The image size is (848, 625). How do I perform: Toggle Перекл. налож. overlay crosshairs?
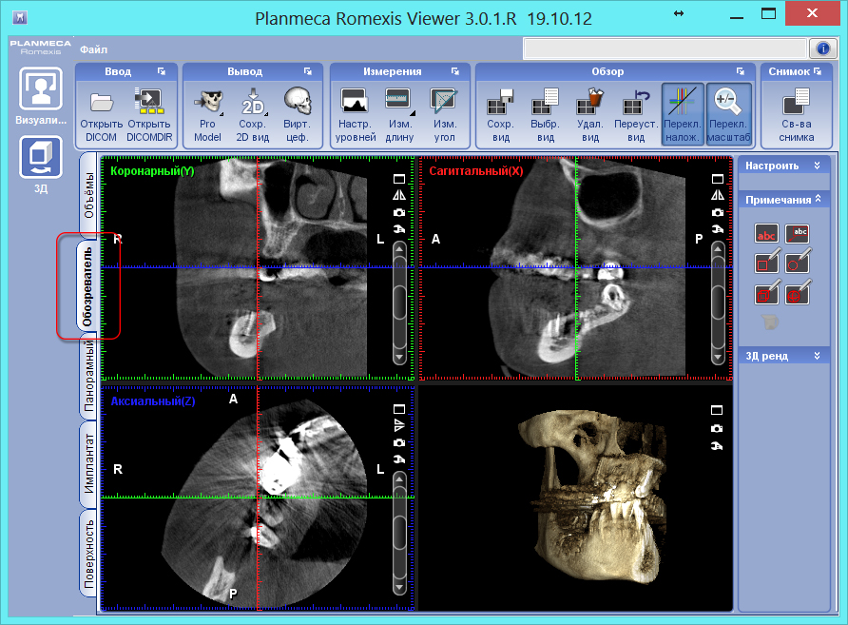point(683,115)
